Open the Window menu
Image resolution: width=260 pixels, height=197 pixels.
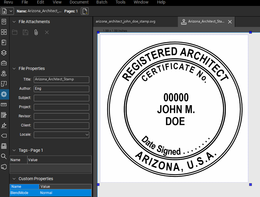click(141, 2)
